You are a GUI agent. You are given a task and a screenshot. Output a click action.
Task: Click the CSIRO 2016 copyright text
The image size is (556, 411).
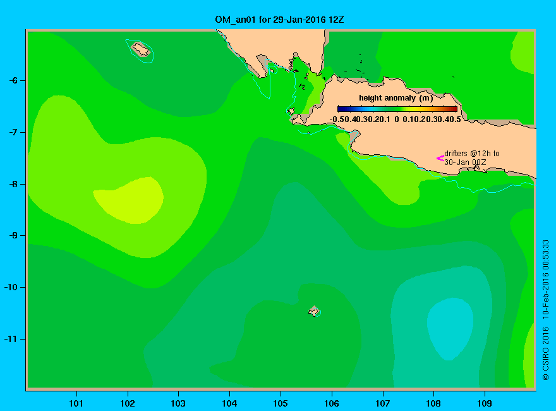(x=546, y=353)
